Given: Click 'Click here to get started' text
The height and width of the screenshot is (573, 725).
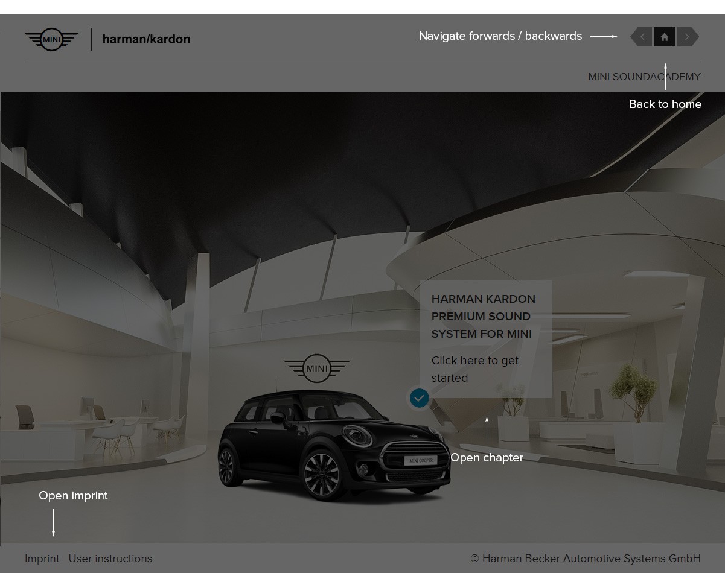Looking at the screenshot, I should coord(475,369).
